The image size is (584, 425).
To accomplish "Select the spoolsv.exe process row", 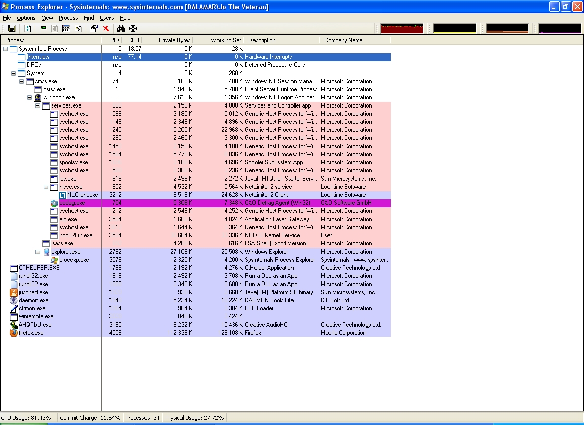I will [x=196, y=162].
